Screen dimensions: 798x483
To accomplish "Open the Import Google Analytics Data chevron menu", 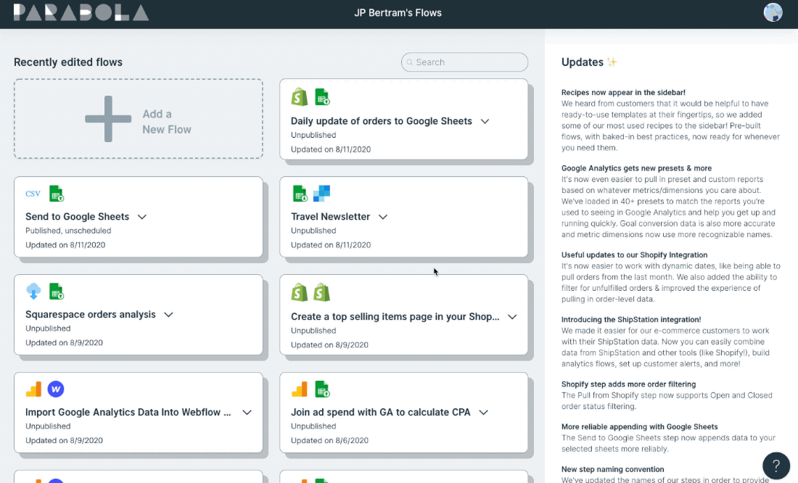I will [247, 412].
